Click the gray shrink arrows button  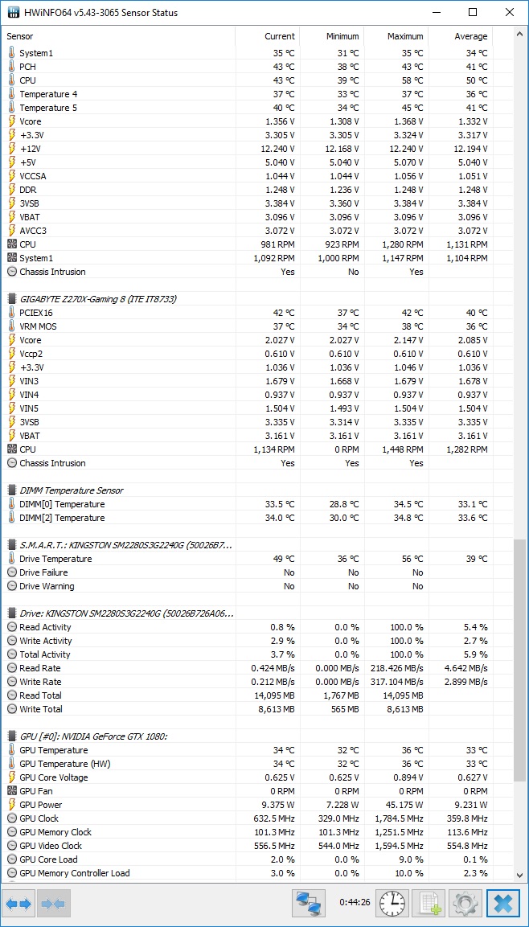point(54,904)
